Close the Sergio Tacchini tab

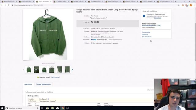coord(51,2)
